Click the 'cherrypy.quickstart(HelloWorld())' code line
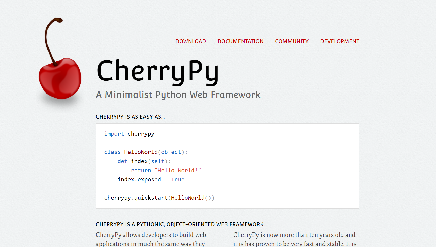Screen dimensions: 436x247 159,198
